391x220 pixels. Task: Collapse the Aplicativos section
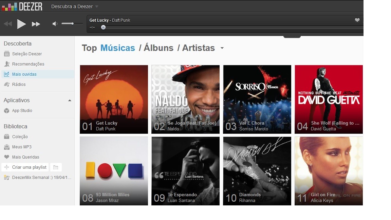click(x=70, y=100)
